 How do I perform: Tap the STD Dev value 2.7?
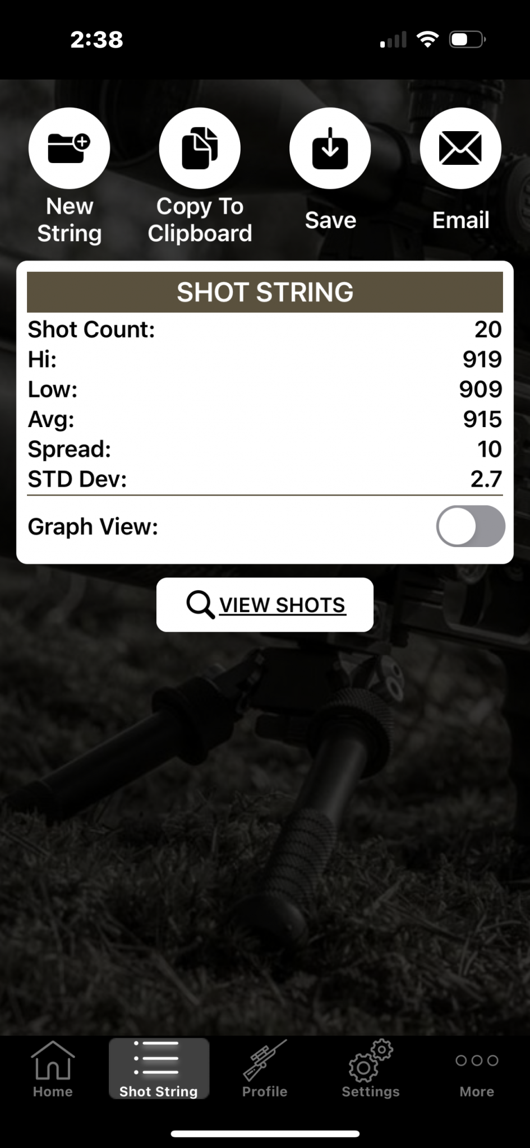486,479
